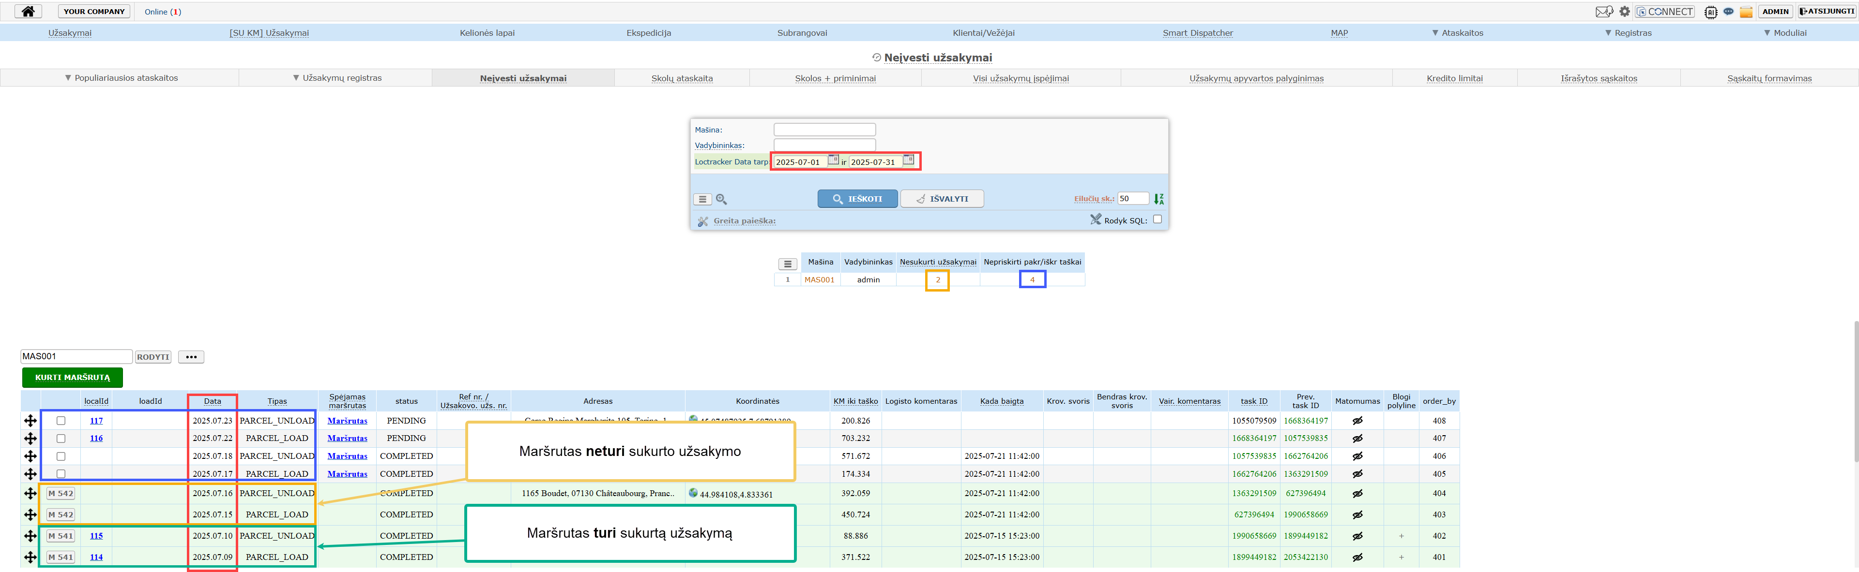This screenshot has width=1859, height=572.
Task: Launch the AI chip assistant icon
Action: click(x=1710, y=12)
